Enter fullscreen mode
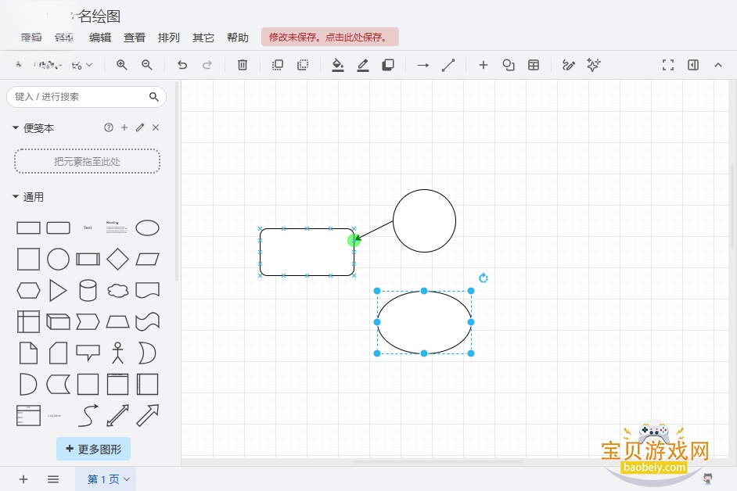 point(668,65)
